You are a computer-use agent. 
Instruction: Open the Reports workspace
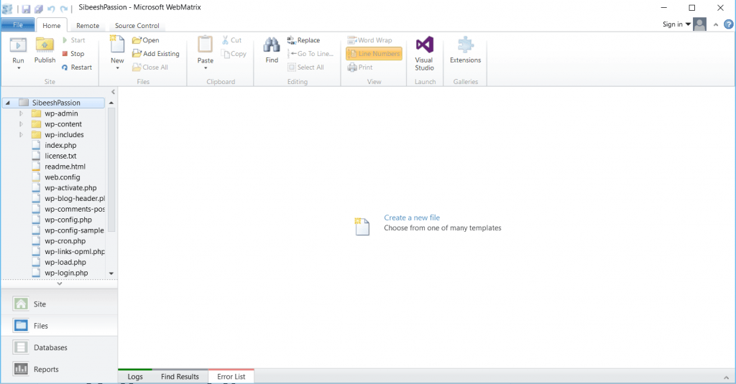[59, 369]
